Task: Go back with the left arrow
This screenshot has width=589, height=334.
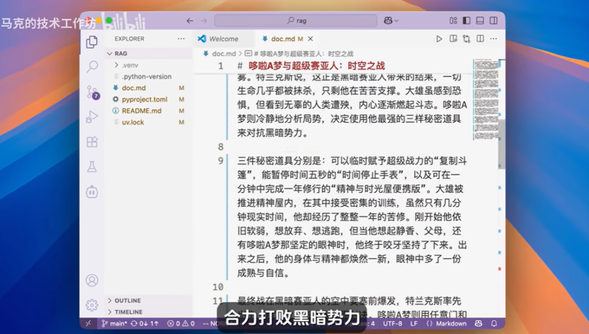Action: pyautogui.click(x=190, y=21)
